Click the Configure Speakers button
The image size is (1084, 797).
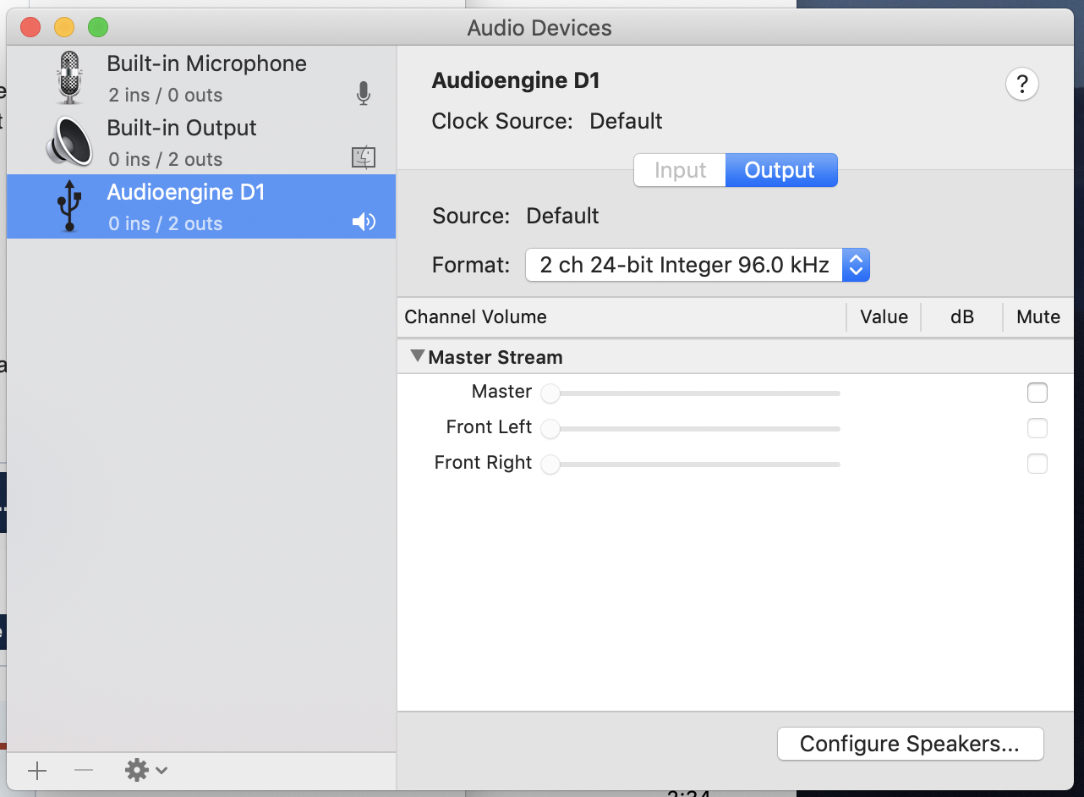click(x=910, y=744)
